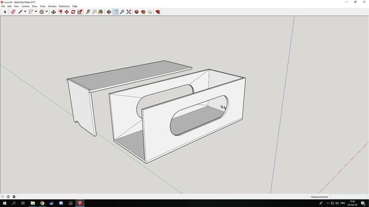
Task: Open the Tools menu
Action: click(42, 6)
